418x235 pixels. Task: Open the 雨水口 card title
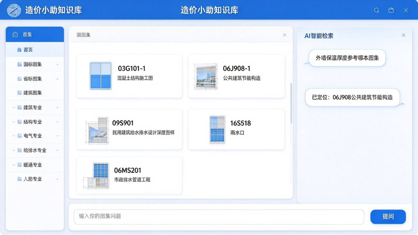[237, 133]
